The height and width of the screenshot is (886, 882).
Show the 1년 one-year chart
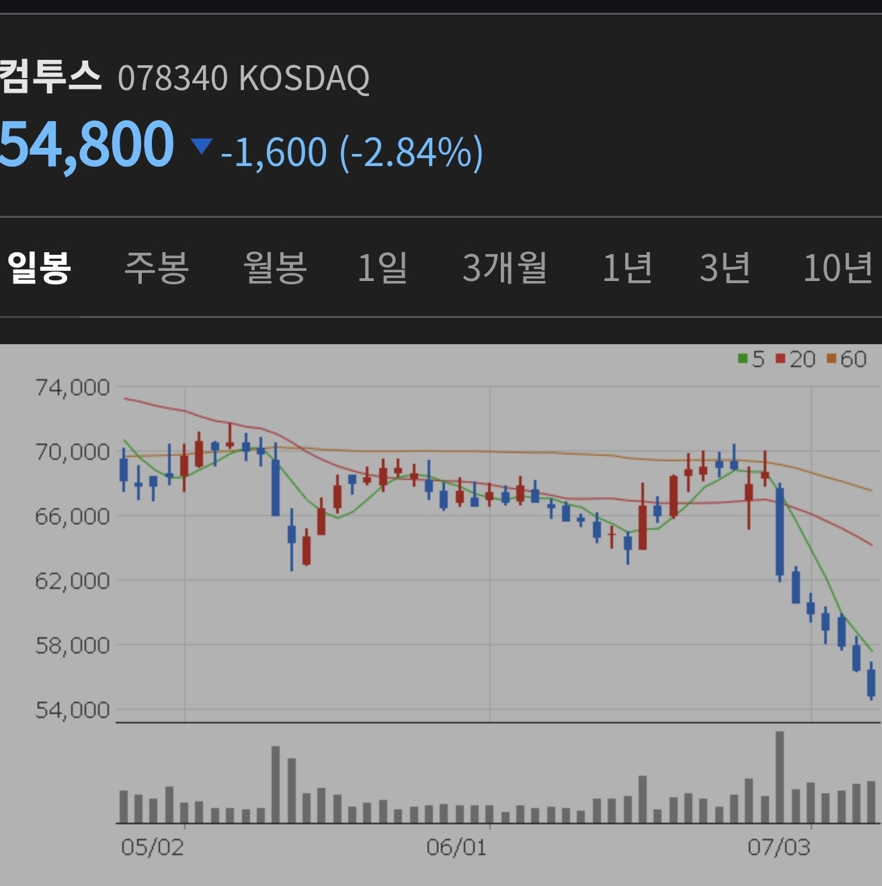(x=627, y=268)
